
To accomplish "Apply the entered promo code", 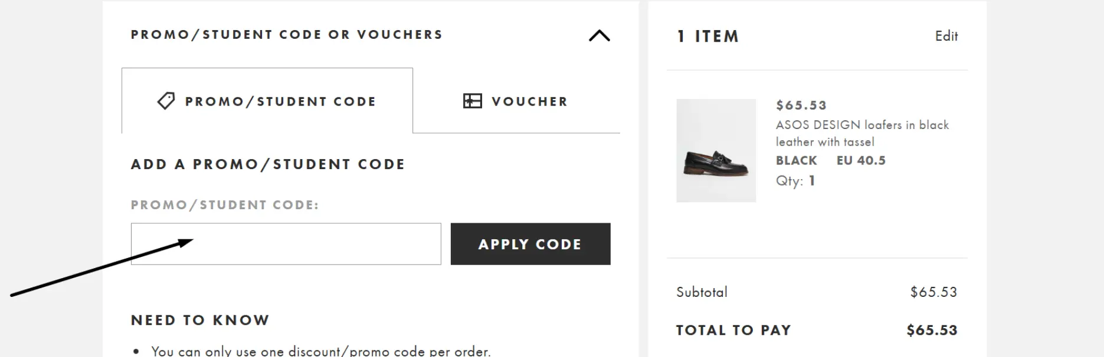I will [530, 244].
